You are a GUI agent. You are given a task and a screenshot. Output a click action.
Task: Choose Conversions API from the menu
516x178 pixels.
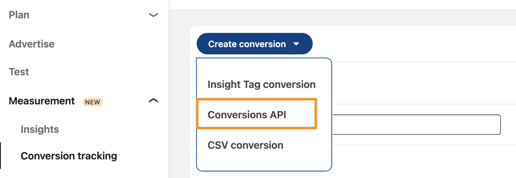[247, 114]
